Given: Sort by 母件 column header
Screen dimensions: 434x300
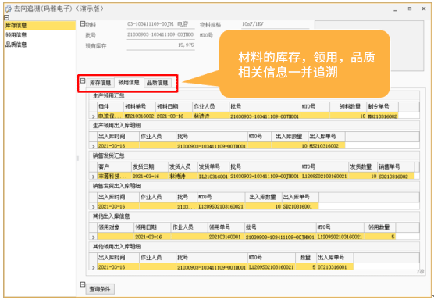Looking at the screenshot, I should [110, 107].
